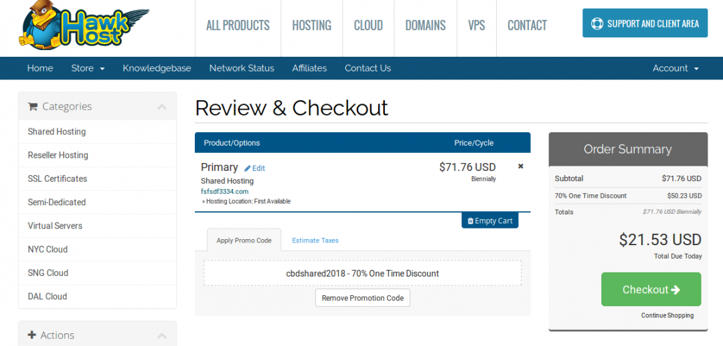Image resolution: width=723 pixels, height=346 pixels.
Task: Click the $71.76 USD item price
Action: (467, 167)
